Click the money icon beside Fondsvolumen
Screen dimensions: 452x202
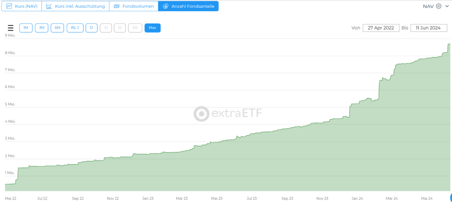tap(117, 6)
